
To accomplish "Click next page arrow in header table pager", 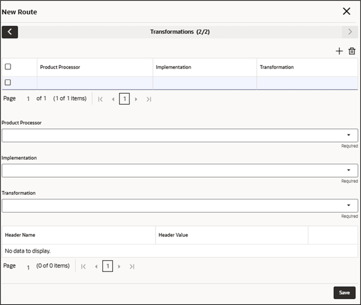I will [x=119, y=267].
